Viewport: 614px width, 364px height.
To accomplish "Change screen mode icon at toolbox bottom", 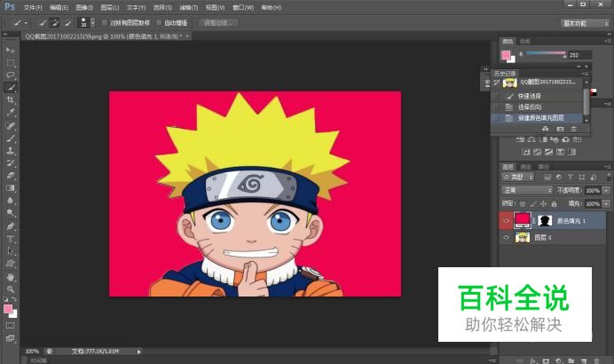I will (x=10, y=338).
